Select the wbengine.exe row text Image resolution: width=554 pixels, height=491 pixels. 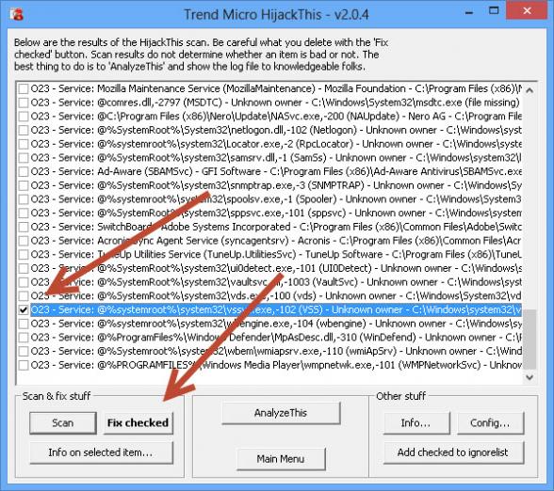(x=276, y=324)
